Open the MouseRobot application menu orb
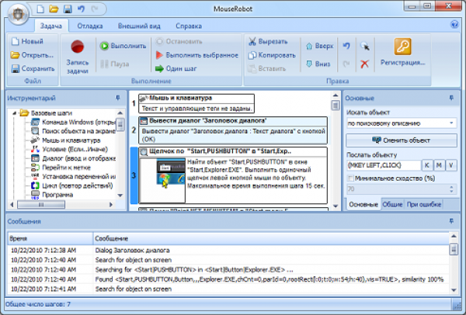 [15, 15]
